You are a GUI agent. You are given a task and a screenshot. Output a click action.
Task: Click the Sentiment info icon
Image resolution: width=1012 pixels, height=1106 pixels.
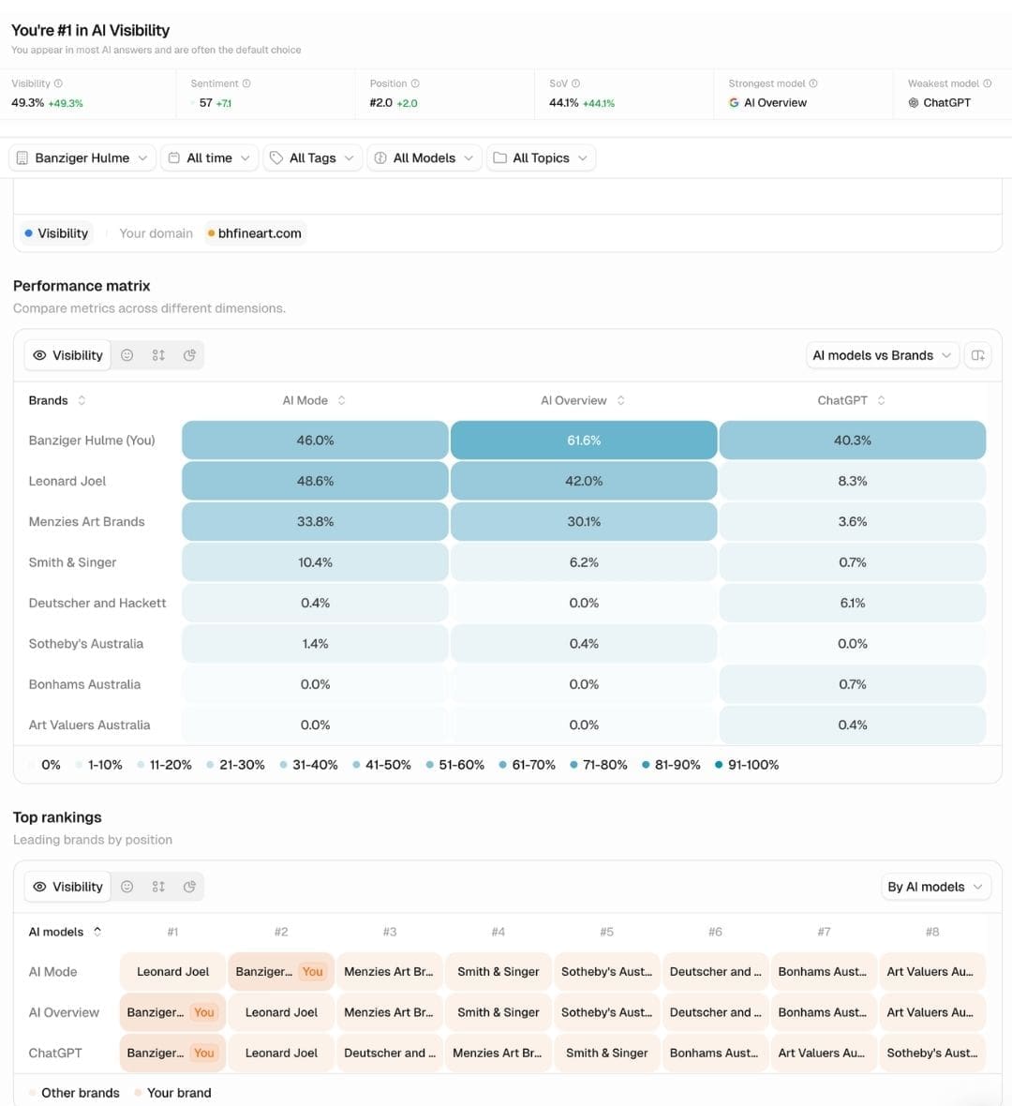246,83
